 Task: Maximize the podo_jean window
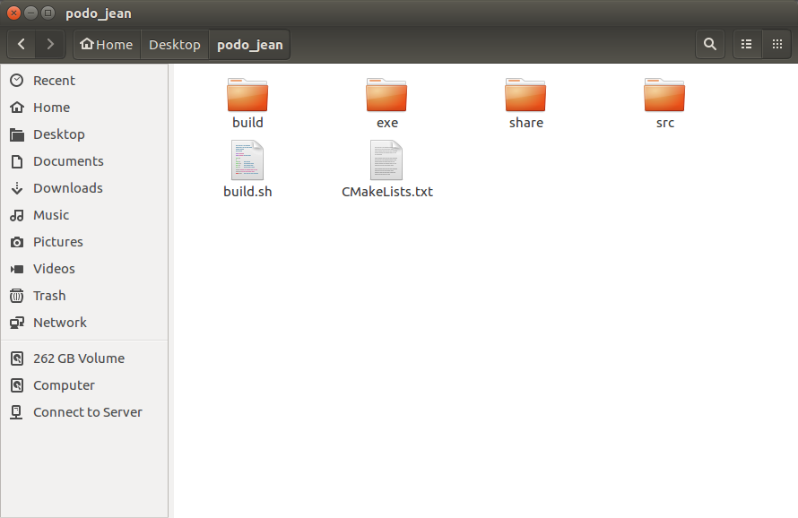(48, 13)
